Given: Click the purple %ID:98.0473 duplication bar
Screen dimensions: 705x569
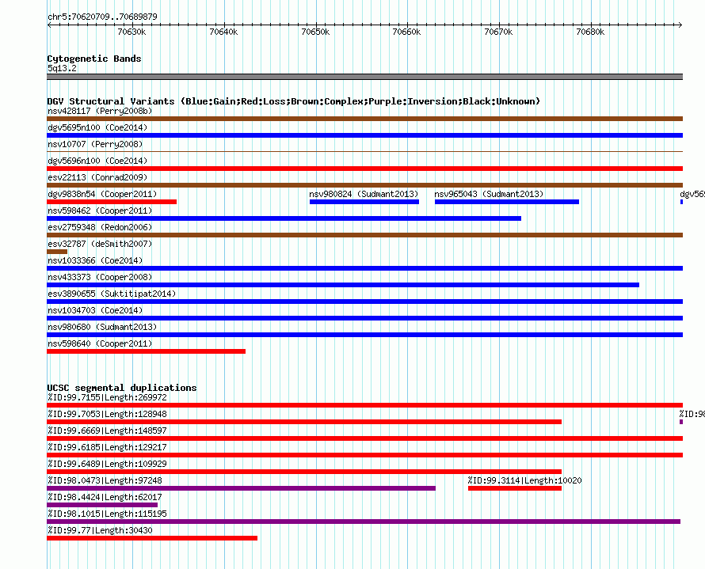Looking at the screenshot, I should click(x=241, y=488).
